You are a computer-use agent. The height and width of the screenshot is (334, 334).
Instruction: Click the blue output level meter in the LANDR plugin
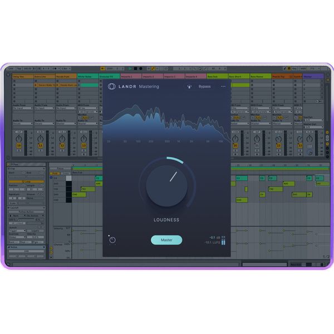(223, 240)
